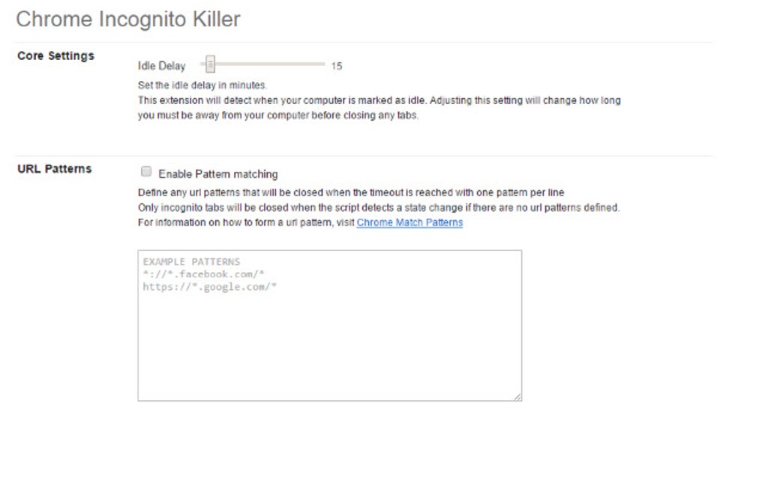
Task: Click the Core Settings section heading
Action: [x=56, y=55]
